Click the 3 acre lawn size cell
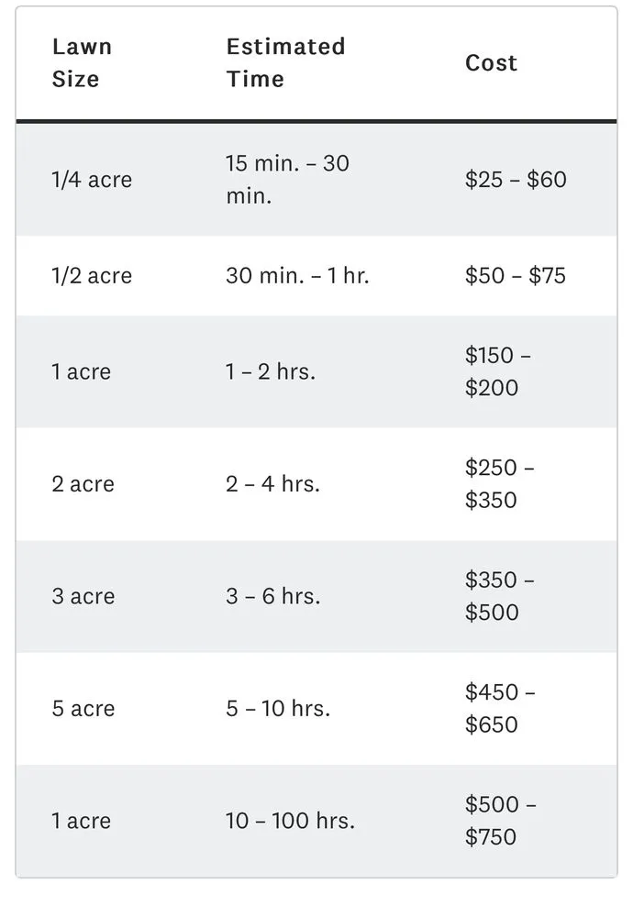Viewport: 633px width, 917px height. coord(83,596)
